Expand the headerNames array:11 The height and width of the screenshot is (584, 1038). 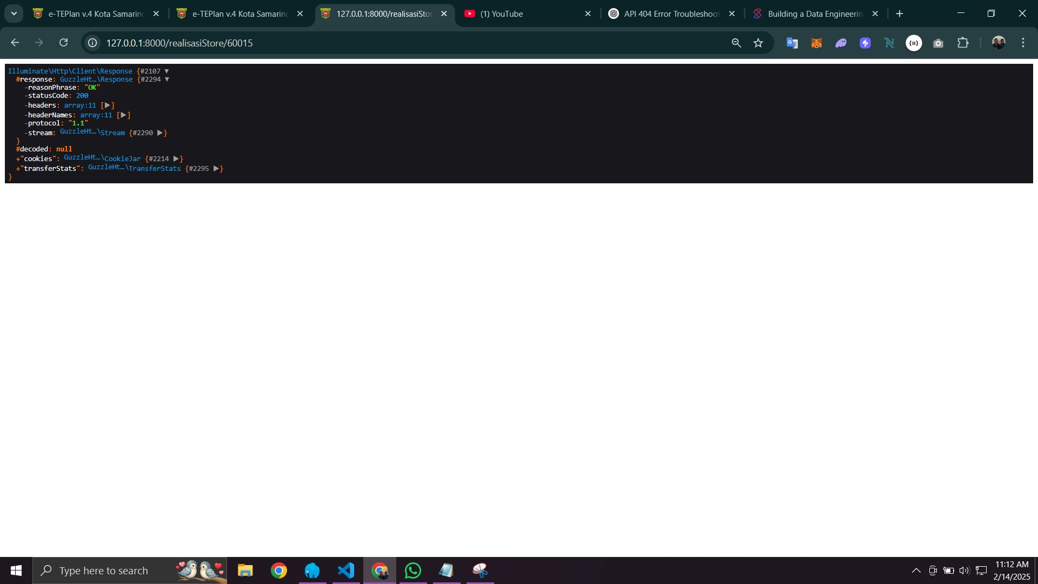point(123,115)
